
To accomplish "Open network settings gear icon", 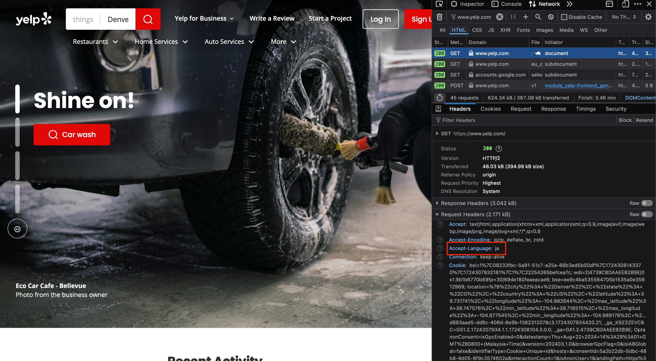I will pos(648,17).
